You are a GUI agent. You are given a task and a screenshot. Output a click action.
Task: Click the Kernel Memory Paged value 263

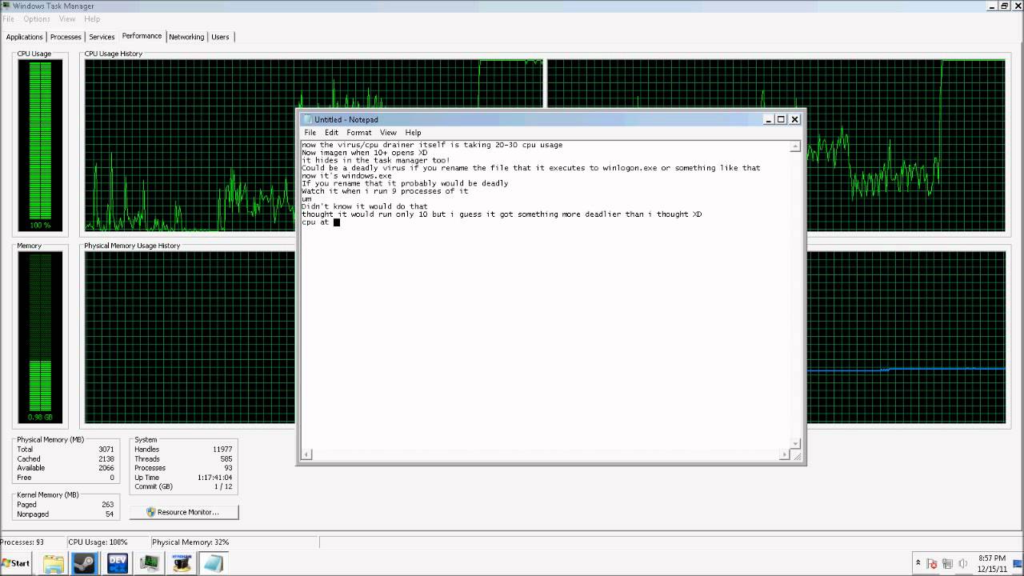pyautogui.click(x=108, y=505)
